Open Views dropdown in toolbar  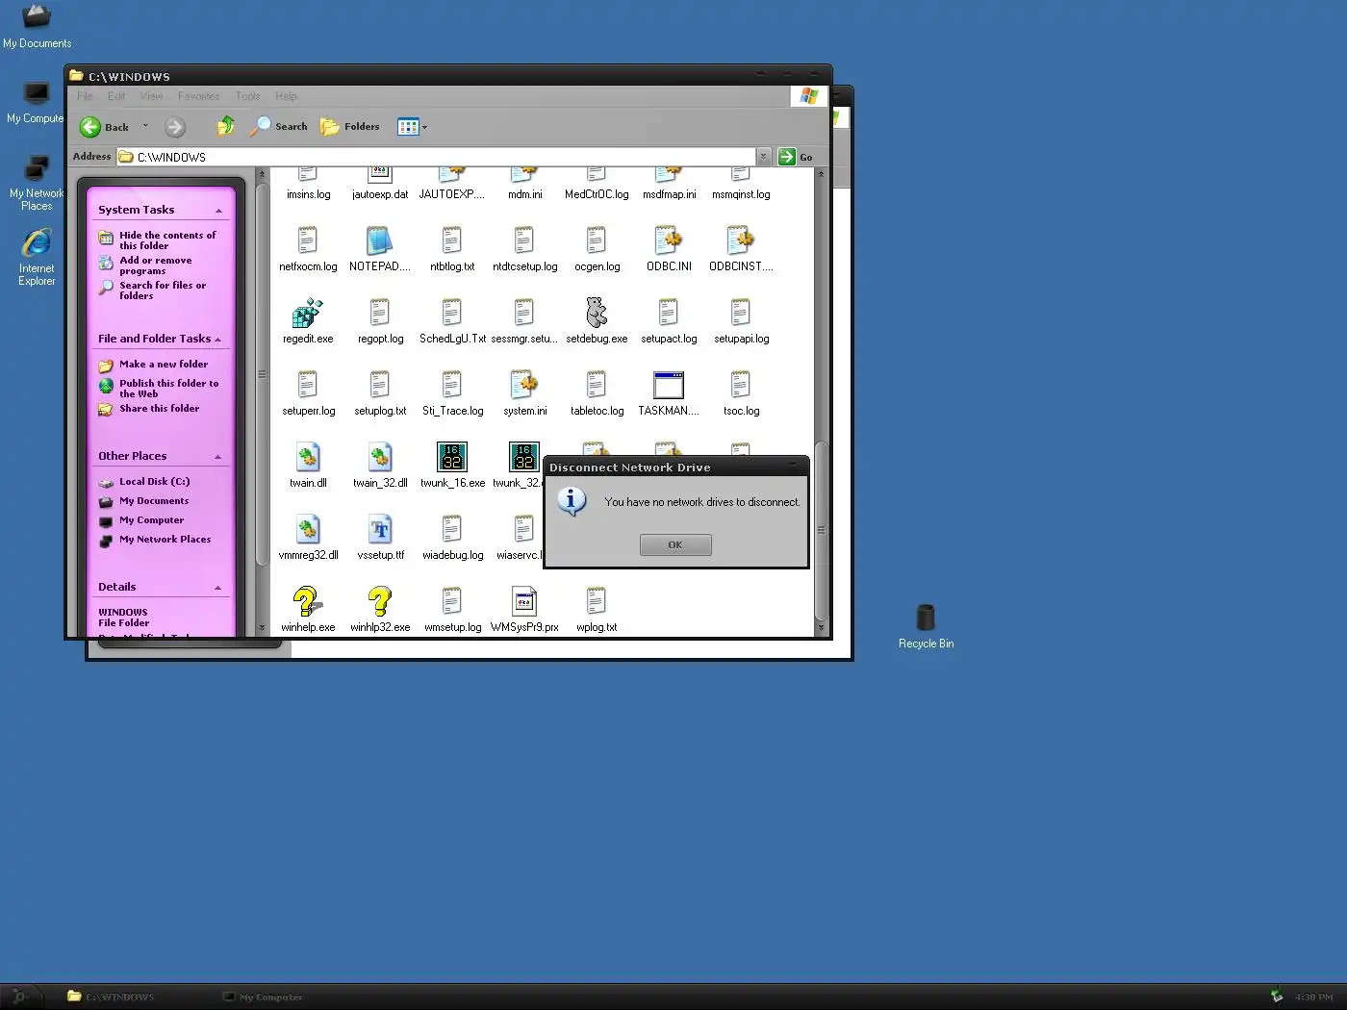(412, 126)
